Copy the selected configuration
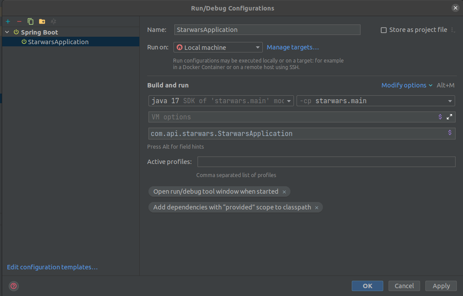Viewport: 463px width, 296px height. (30, 21)
